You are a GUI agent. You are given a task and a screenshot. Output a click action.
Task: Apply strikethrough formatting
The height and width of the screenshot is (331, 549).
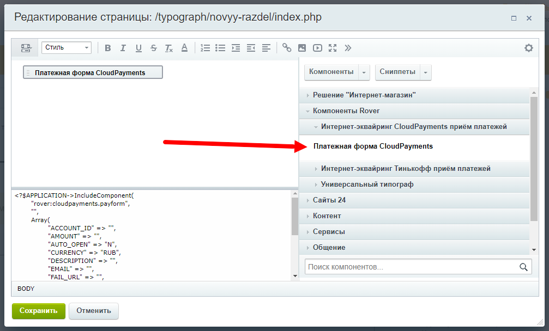[x=154, y=48]
